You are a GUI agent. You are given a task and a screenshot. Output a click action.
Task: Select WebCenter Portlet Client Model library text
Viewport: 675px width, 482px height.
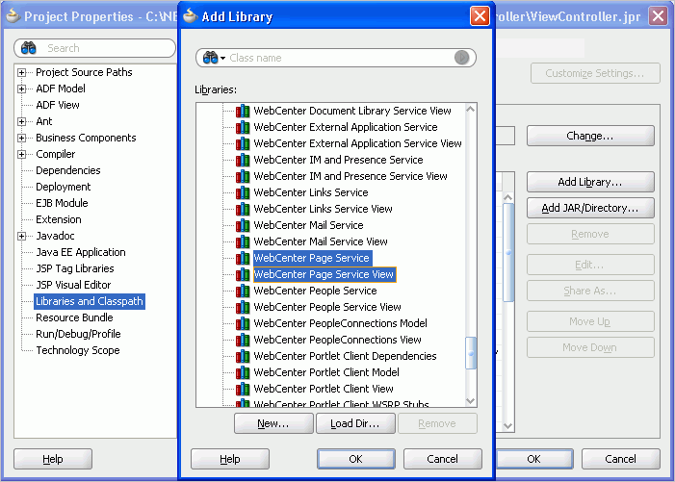tap(326, 372)
